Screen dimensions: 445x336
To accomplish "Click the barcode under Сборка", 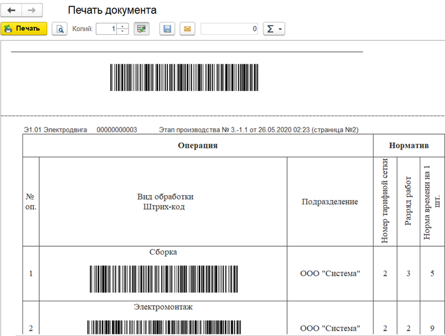I will tap(163, 279).
